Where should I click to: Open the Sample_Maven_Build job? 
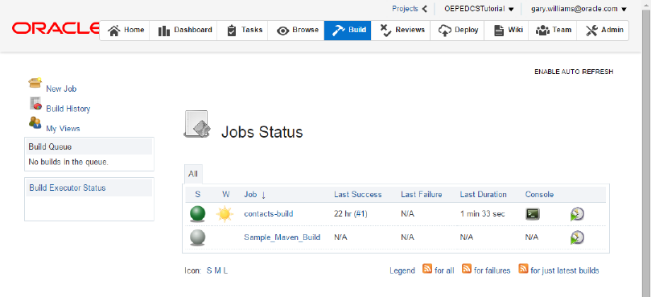click(x=282, y=237)
